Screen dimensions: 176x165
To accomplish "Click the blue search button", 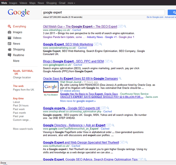I will pyautogui.click(x=172, y=12).
